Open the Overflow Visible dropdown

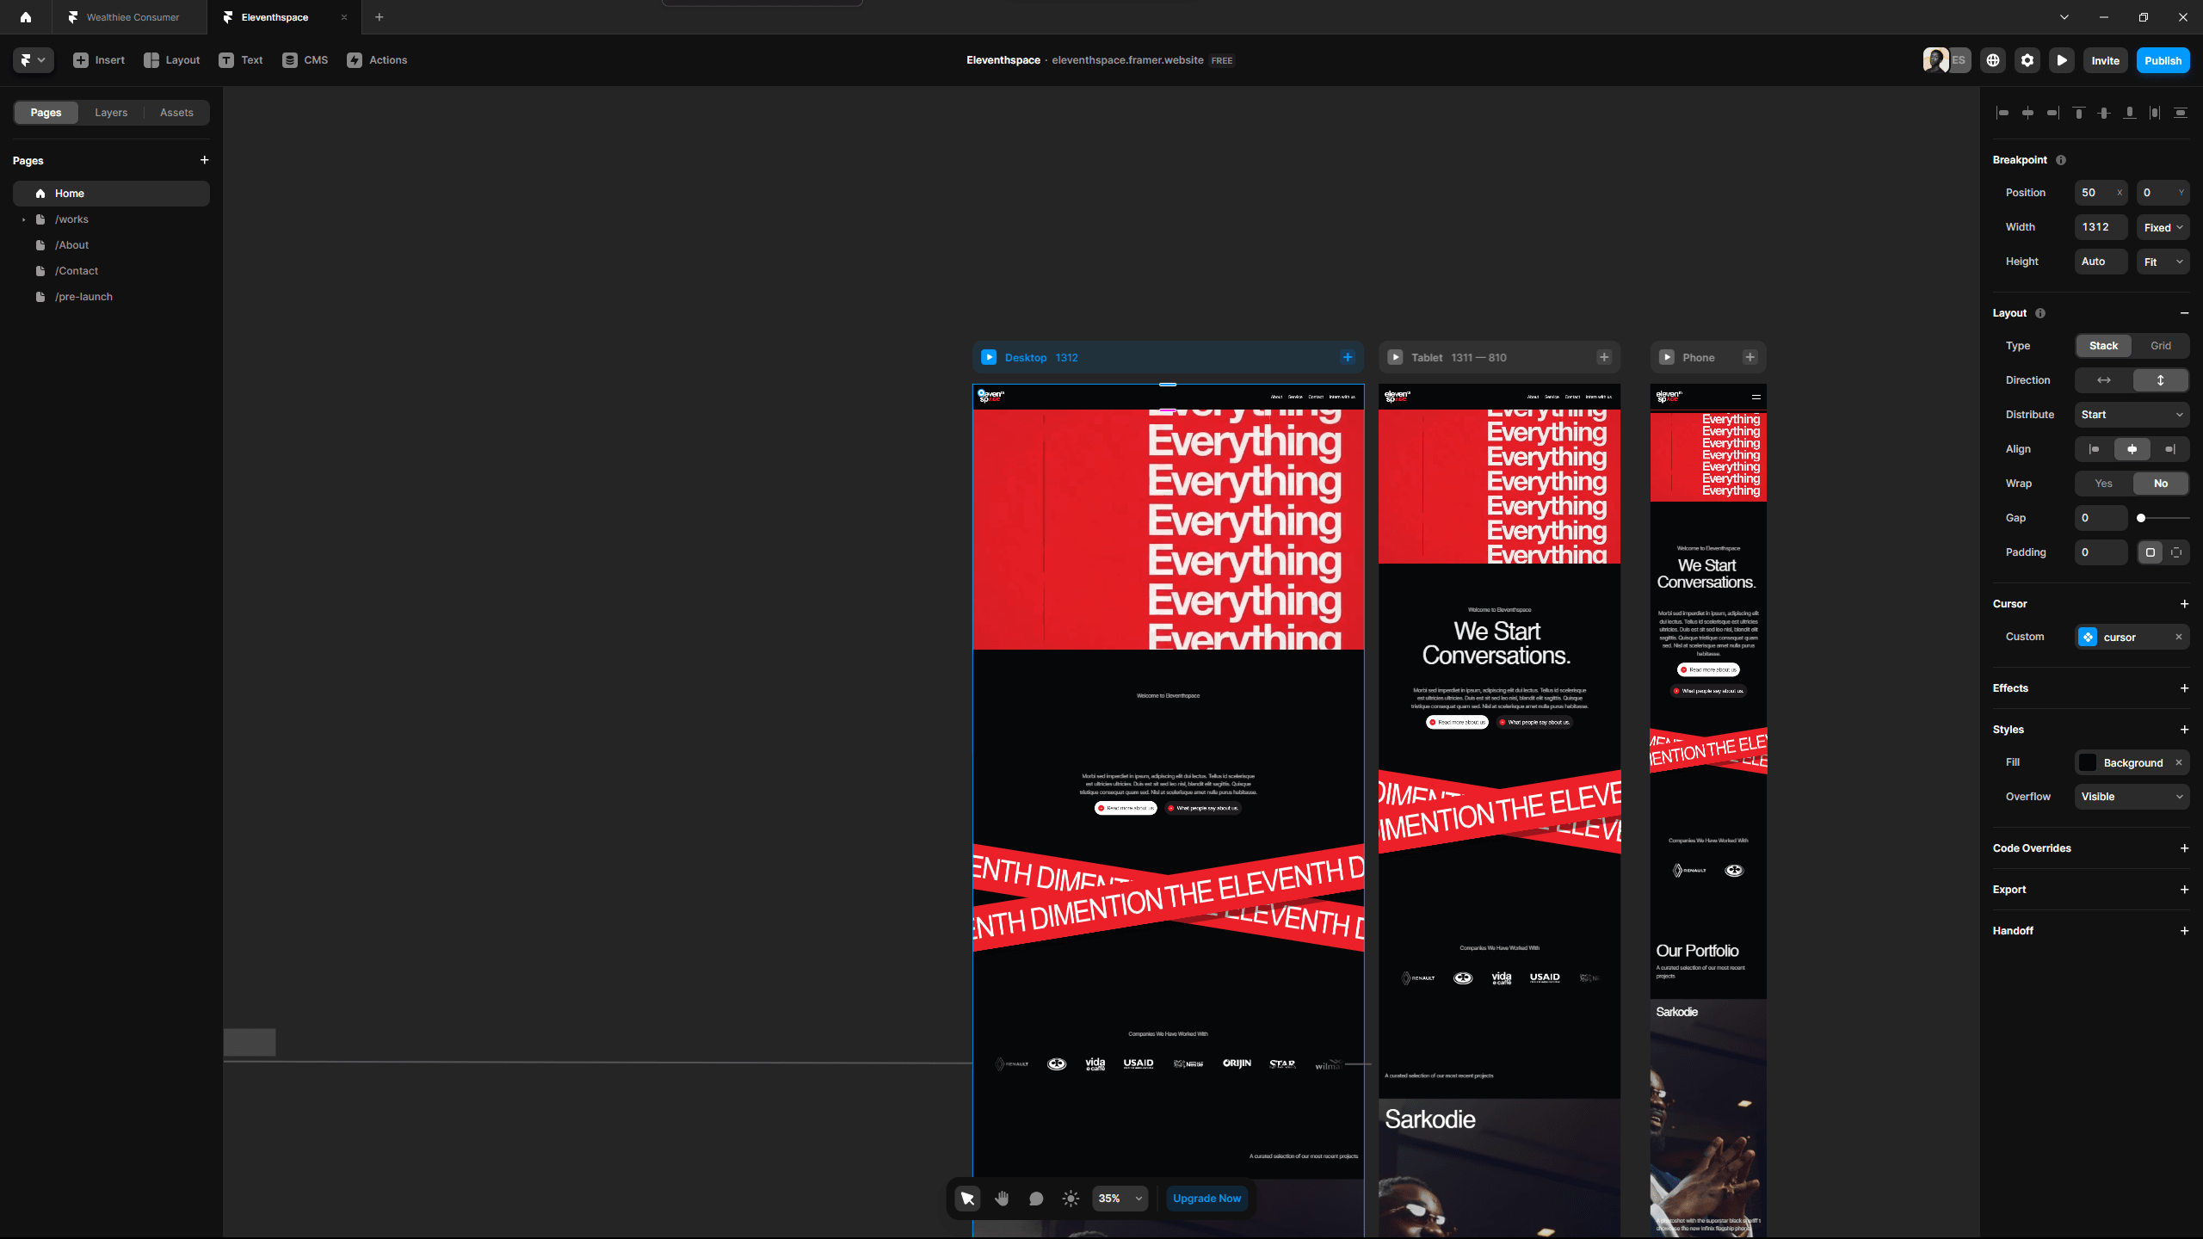click(x=2132, y=797)
